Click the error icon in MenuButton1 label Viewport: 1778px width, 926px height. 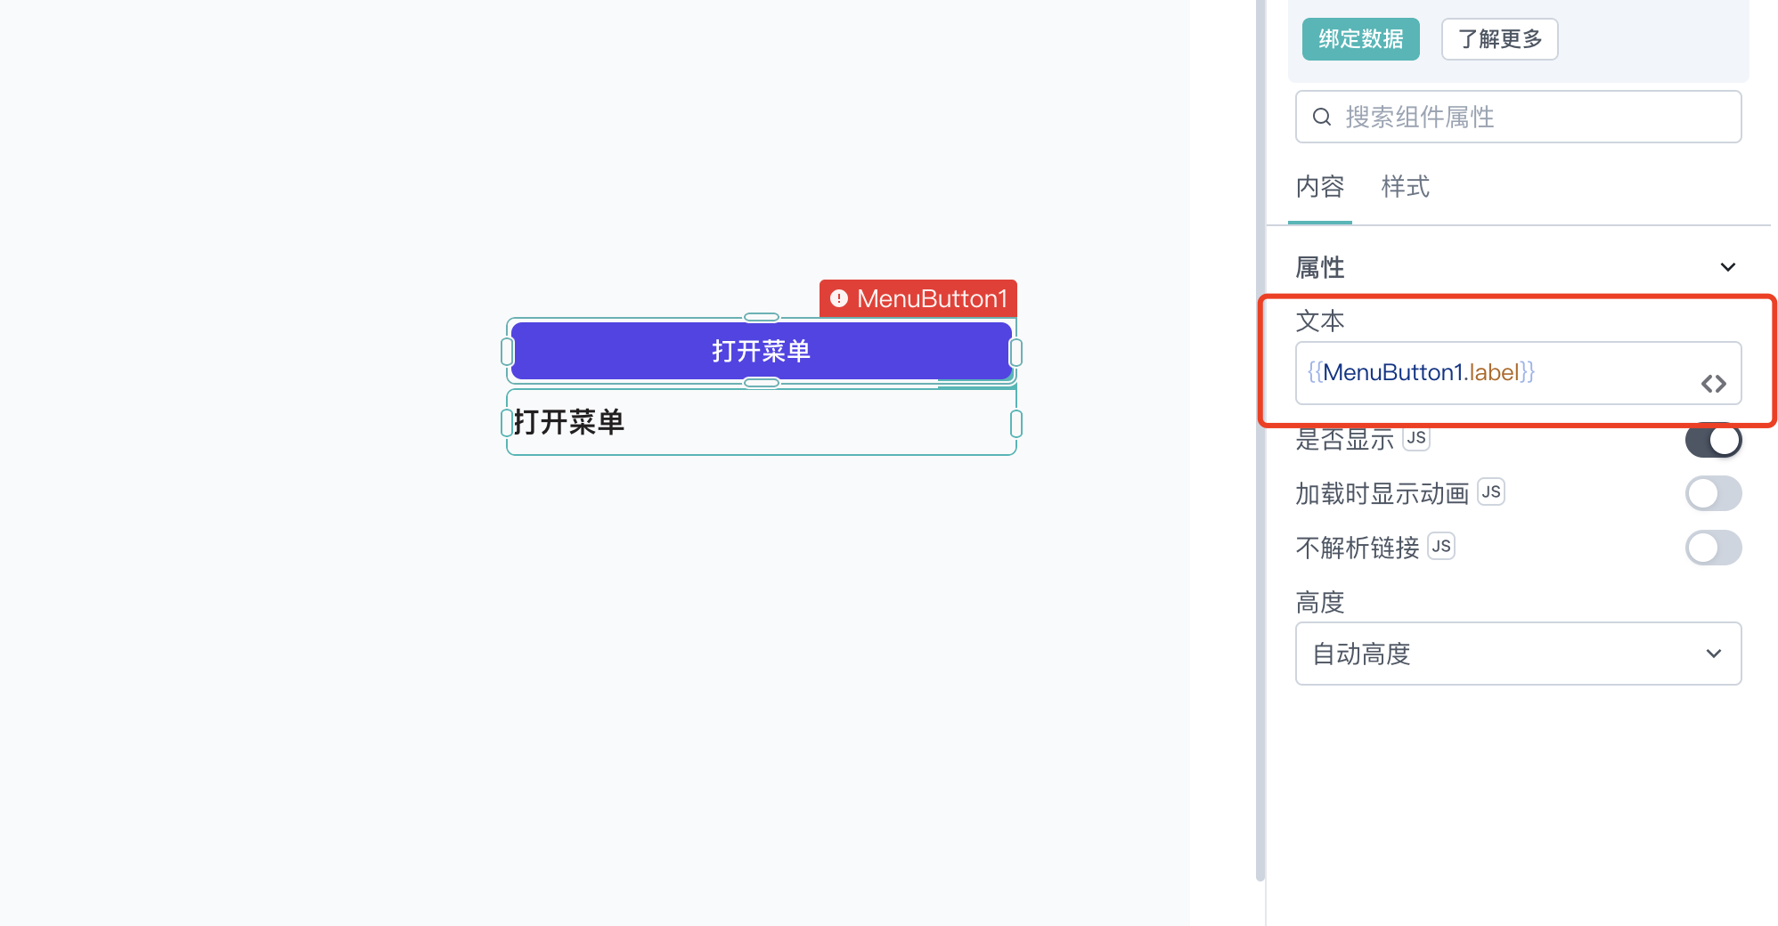[x=839, y=298]
